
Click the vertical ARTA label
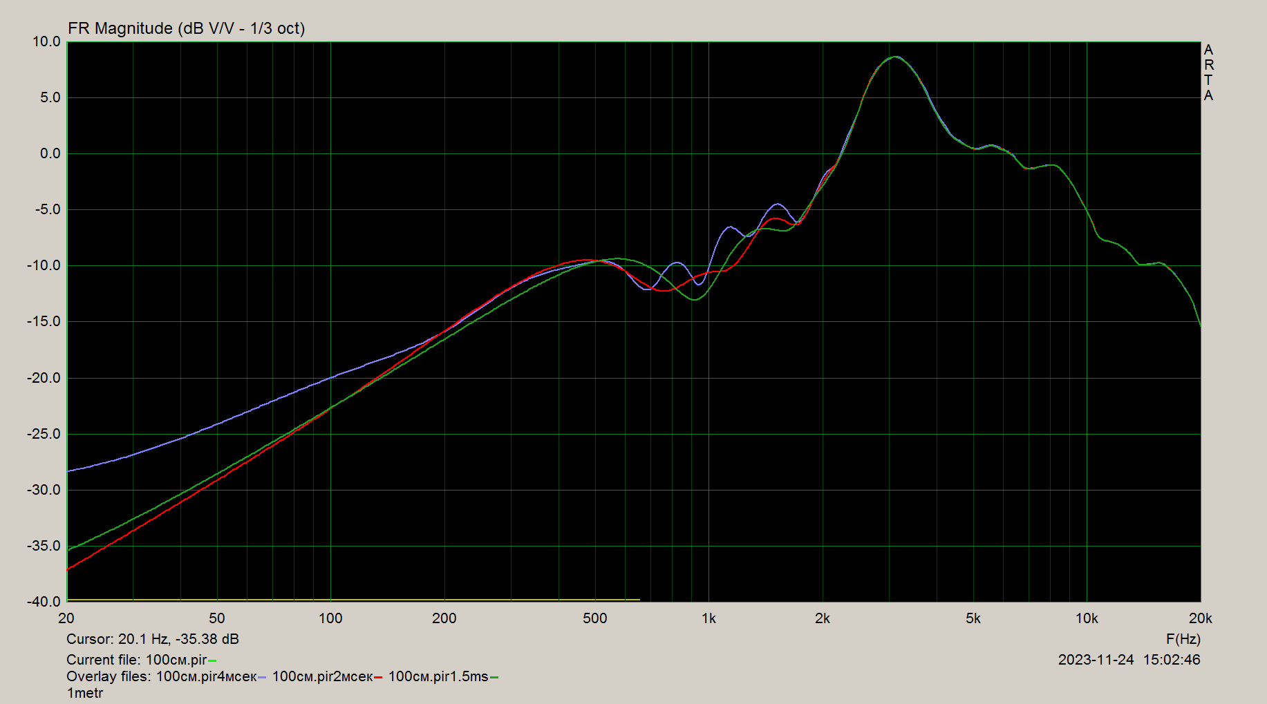(1208, 73)
